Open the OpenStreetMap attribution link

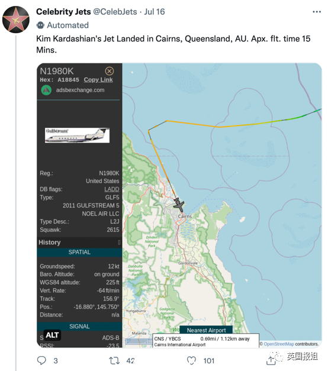point(279,344)
